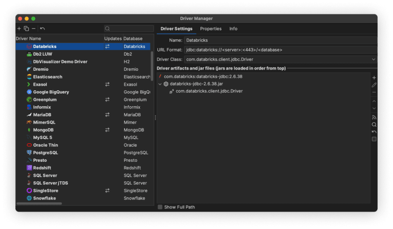Click inside the driver search field
Viewport: 393px width, 229px height.
(x=129, y=28)
